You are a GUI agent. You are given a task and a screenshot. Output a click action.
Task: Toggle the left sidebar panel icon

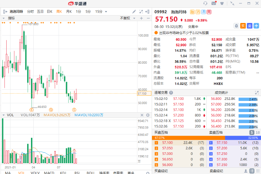(5, 11)
